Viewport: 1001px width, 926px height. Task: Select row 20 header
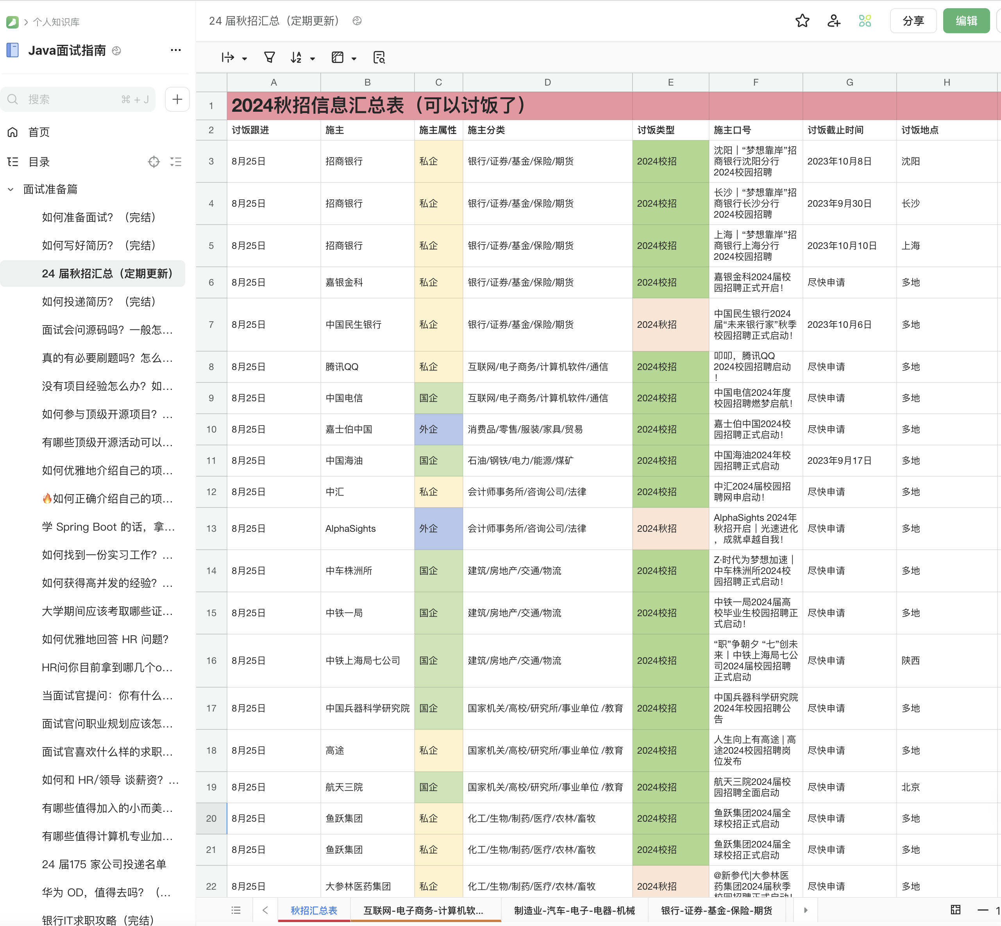(x=211, y=818)
